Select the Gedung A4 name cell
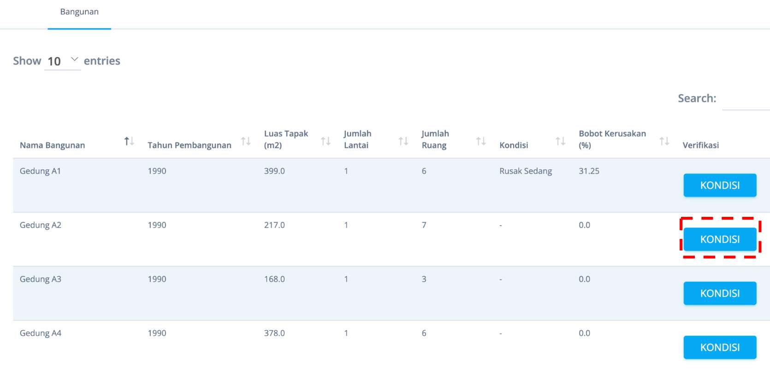The width and height of the screenshot is (770, 372). pos(41,333)
